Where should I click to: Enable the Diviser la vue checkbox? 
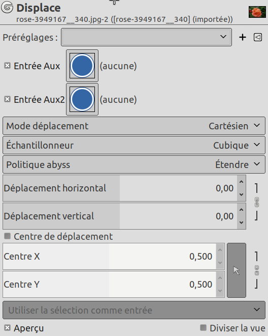(203, 327)
